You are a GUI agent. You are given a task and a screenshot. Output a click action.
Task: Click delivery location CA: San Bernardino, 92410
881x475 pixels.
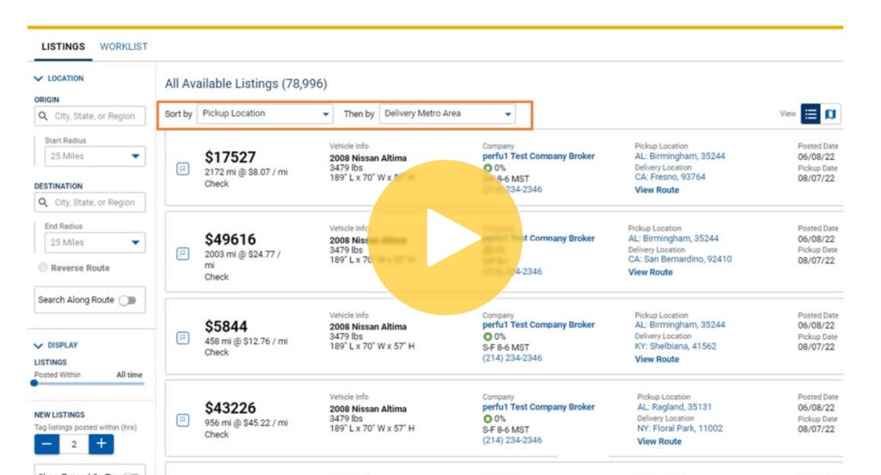pyautogui.click(x=680, y=259)
